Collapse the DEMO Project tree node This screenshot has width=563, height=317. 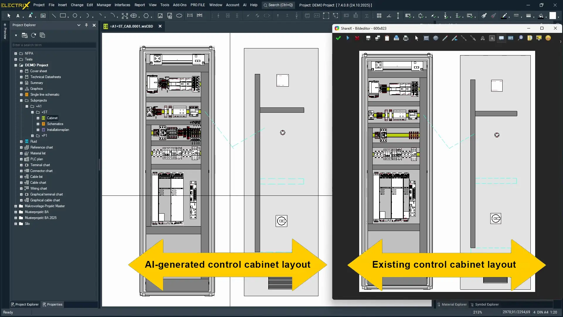pyautogui.click(x=16, y=65)
